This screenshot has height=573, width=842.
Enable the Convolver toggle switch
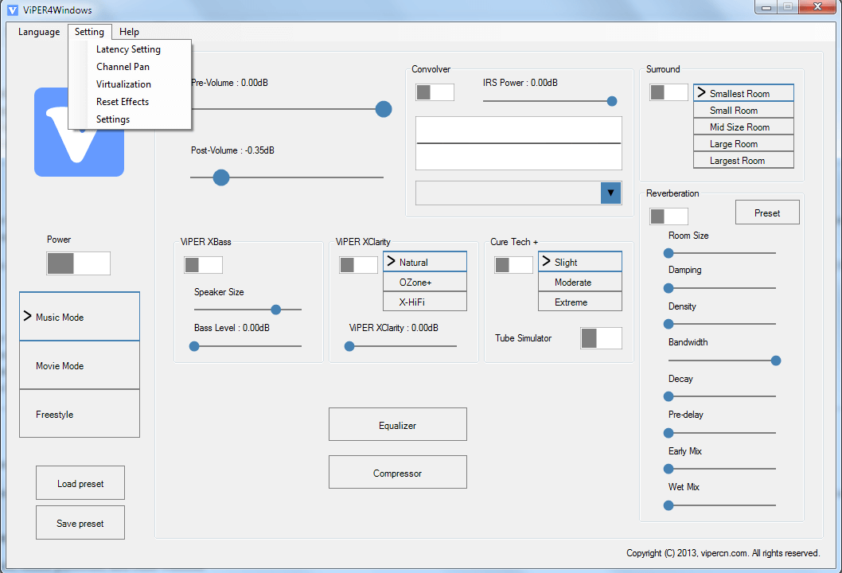point(435,92)
